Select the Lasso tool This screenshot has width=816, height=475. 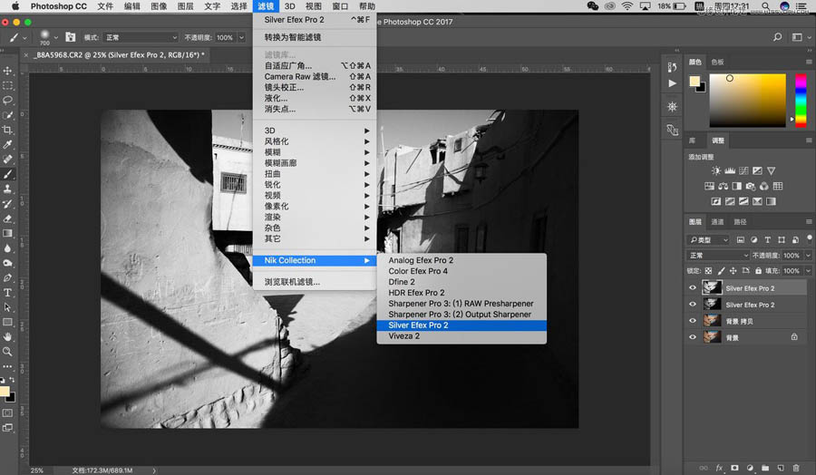pos(7,100)
